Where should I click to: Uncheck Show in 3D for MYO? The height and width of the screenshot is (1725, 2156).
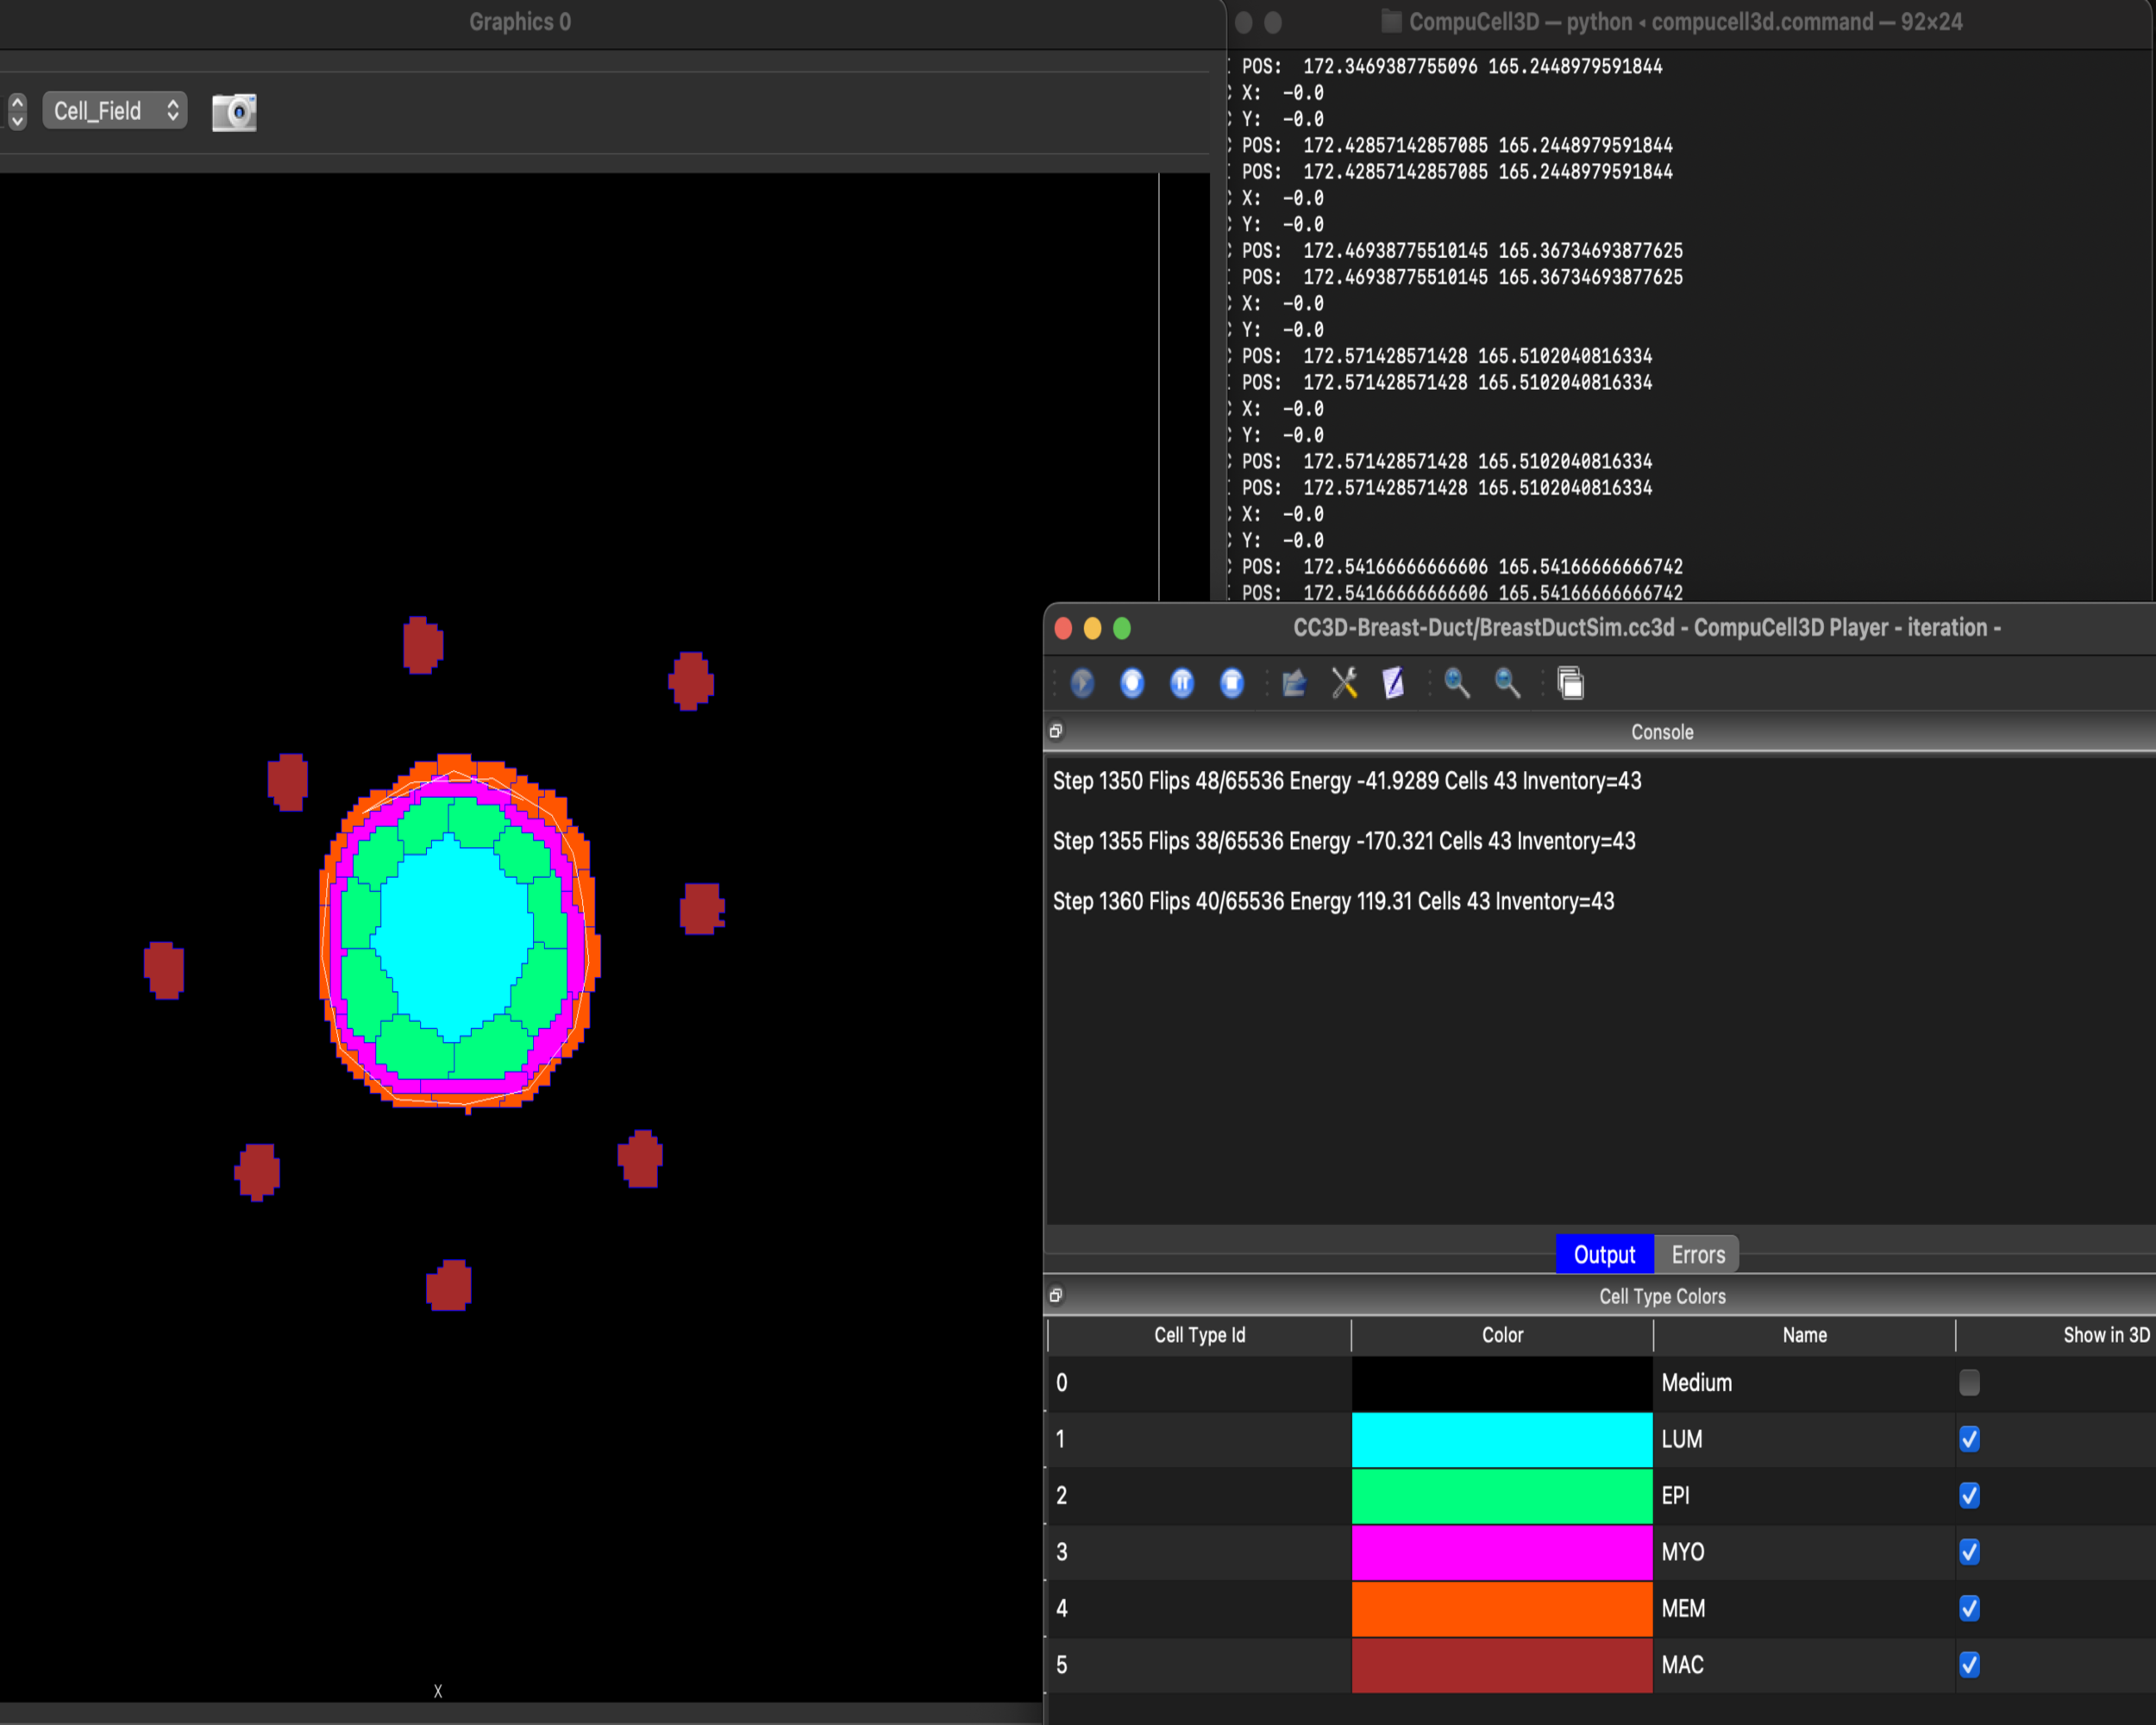(x=1969, y=1551)
